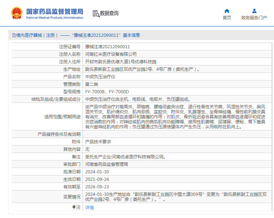Click the 结构及组成/主要组成成分 label
This screenshot has height=218, width=274.
tap(56, 99)
